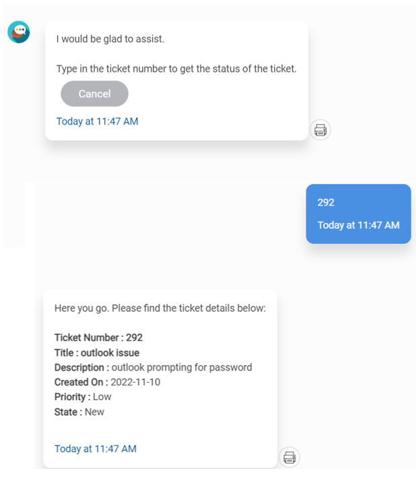Click the timestamp under the ticket details
This screenshot has width=416, height=477.
(96, 449)
